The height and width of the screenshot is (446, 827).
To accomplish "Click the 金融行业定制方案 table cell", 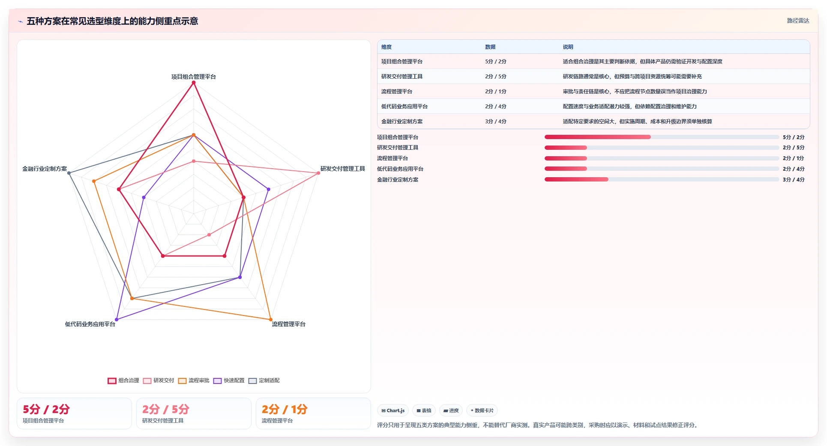I will click(x=402, y=122).
